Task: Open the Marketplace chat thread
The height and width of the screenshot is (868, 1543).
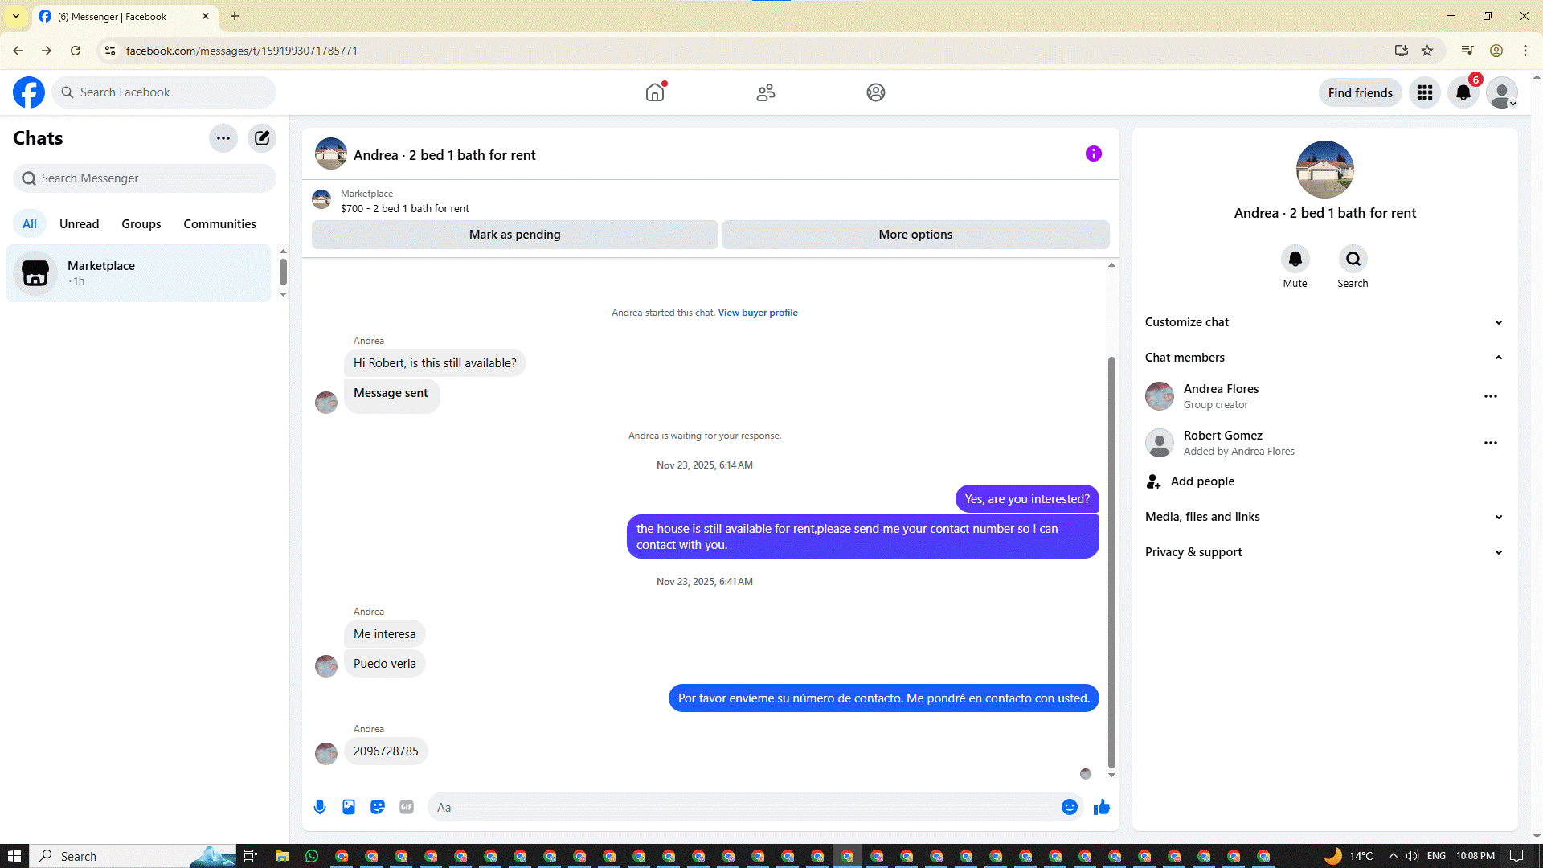Action: (139, 273)
